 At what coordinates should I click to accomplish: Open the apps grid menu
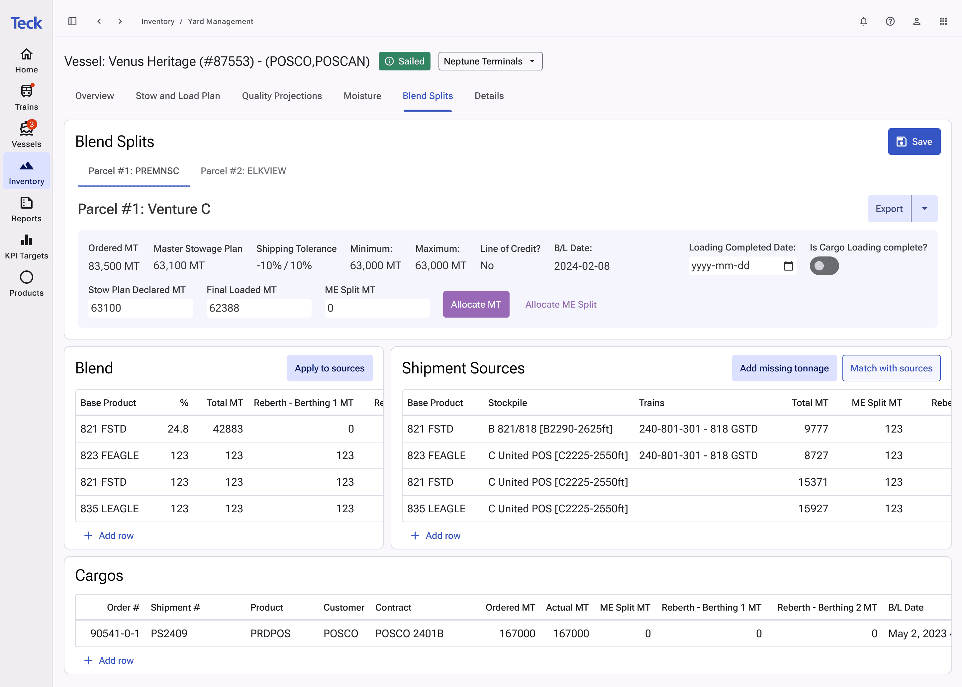pyautogui.click(x=943, y=21)
